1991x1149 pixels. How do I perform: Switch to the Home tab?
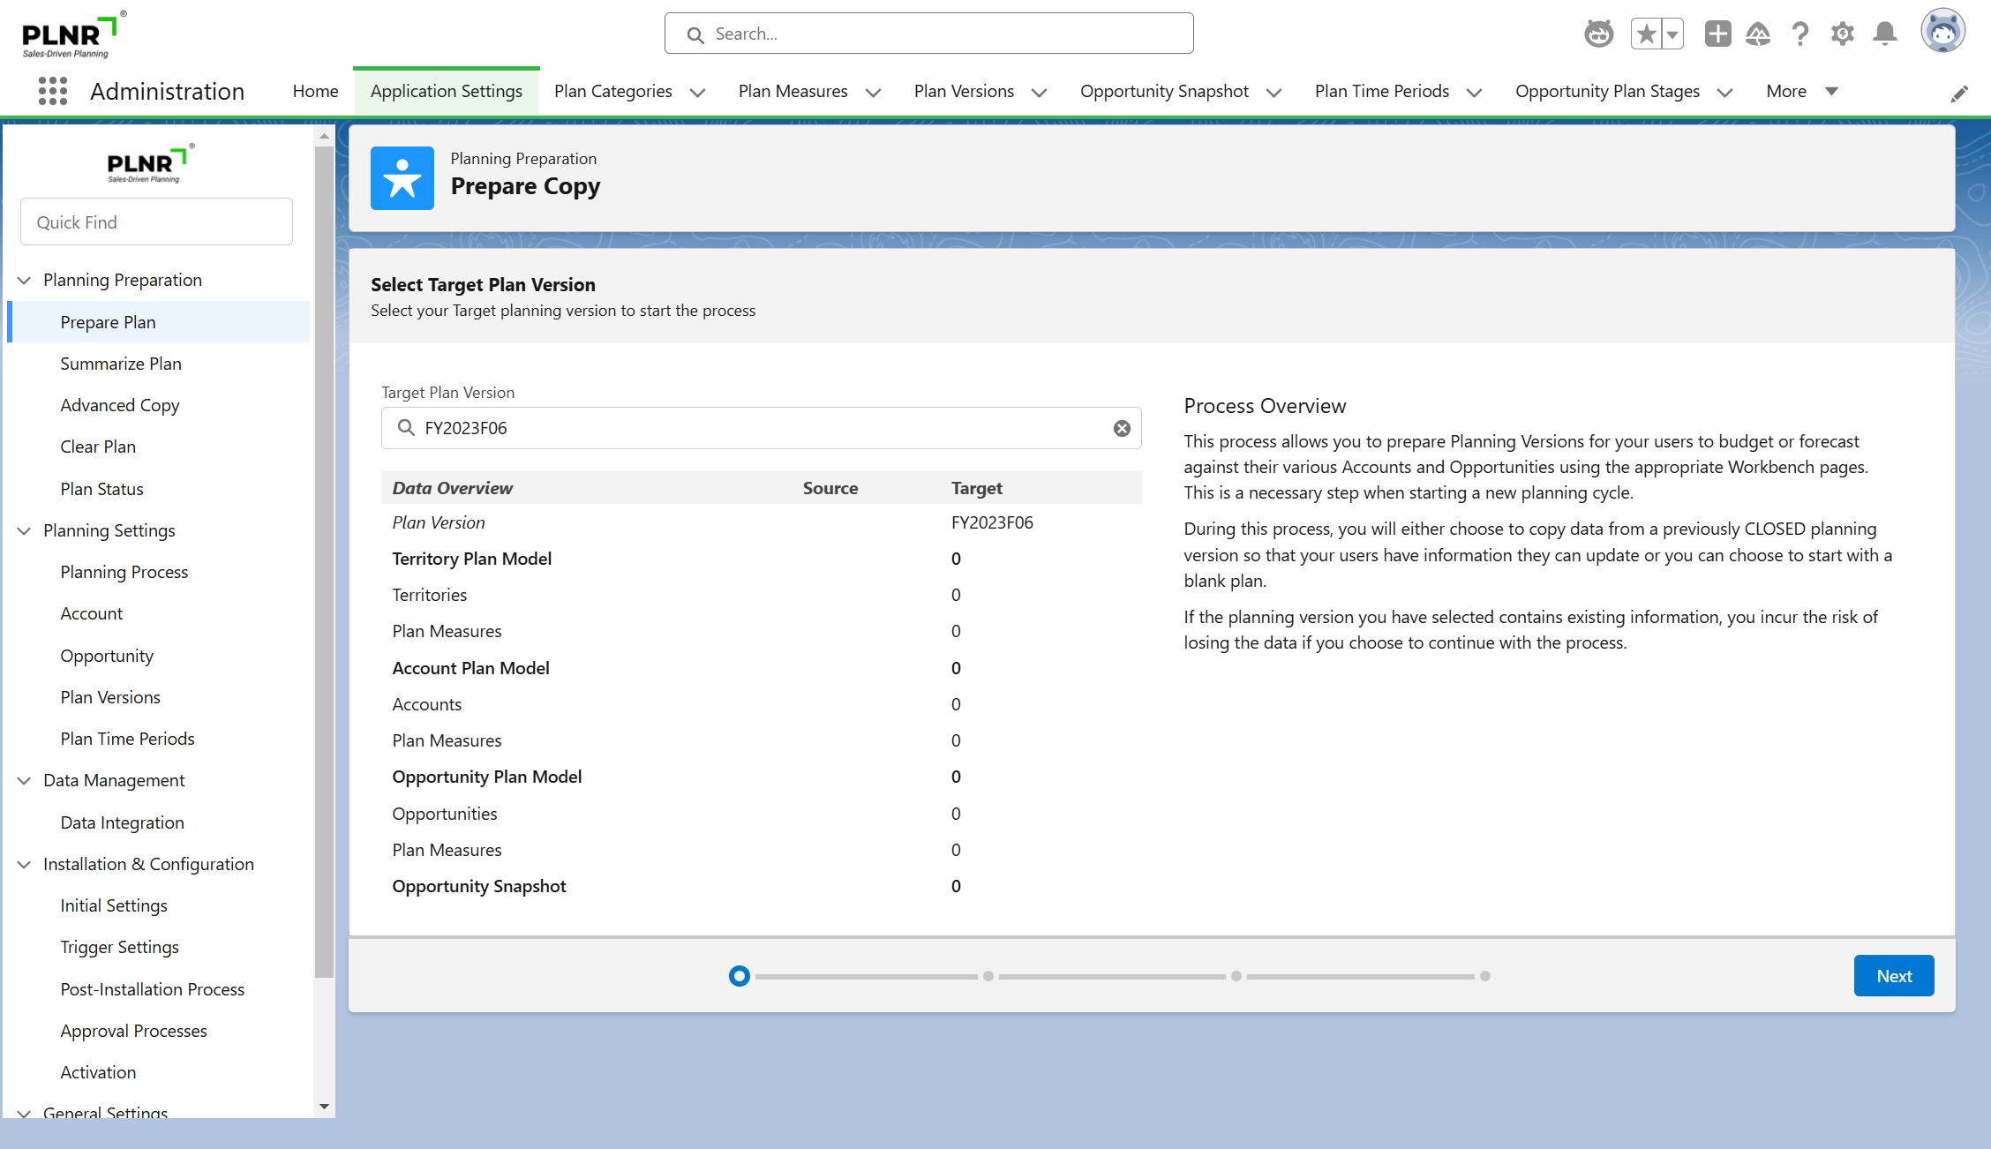click(315, 91)
